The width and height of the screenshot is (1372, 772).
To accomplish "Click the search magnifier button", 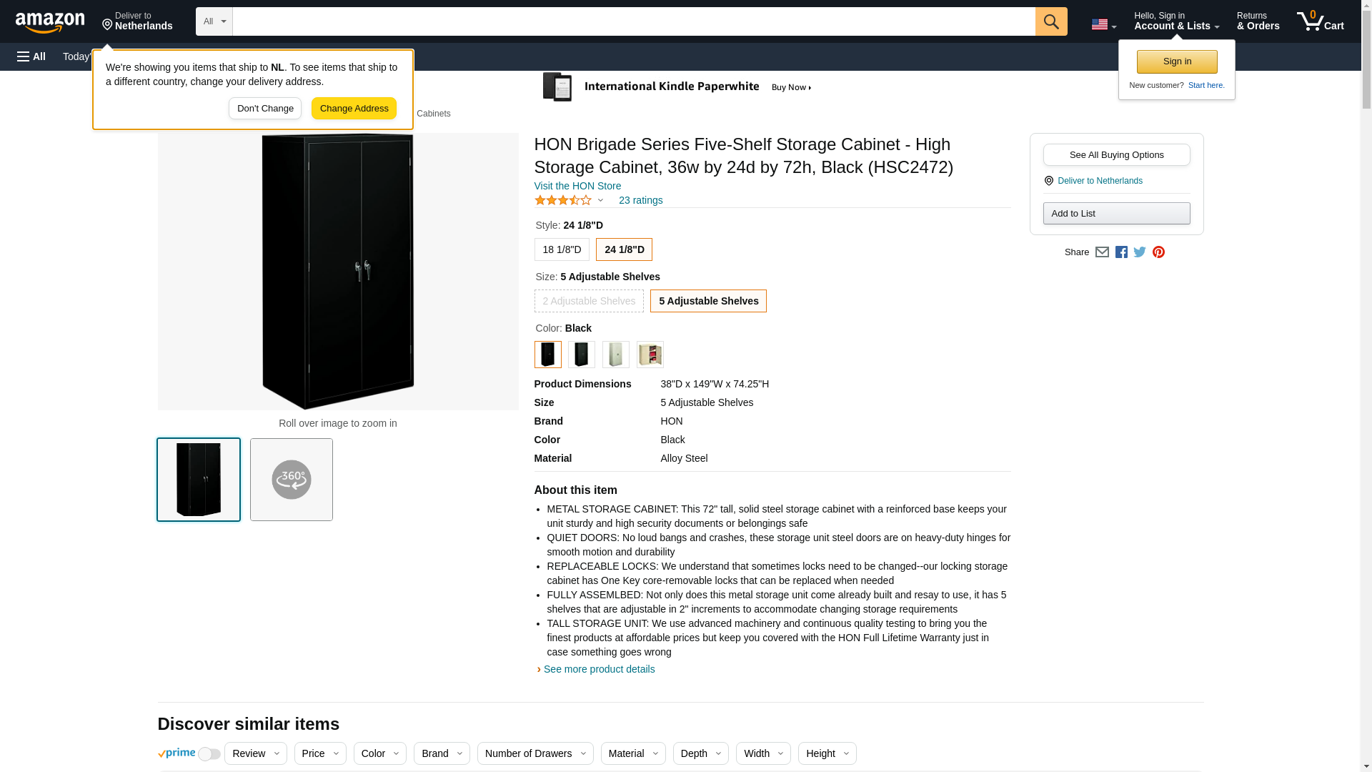I will 1050,21.
